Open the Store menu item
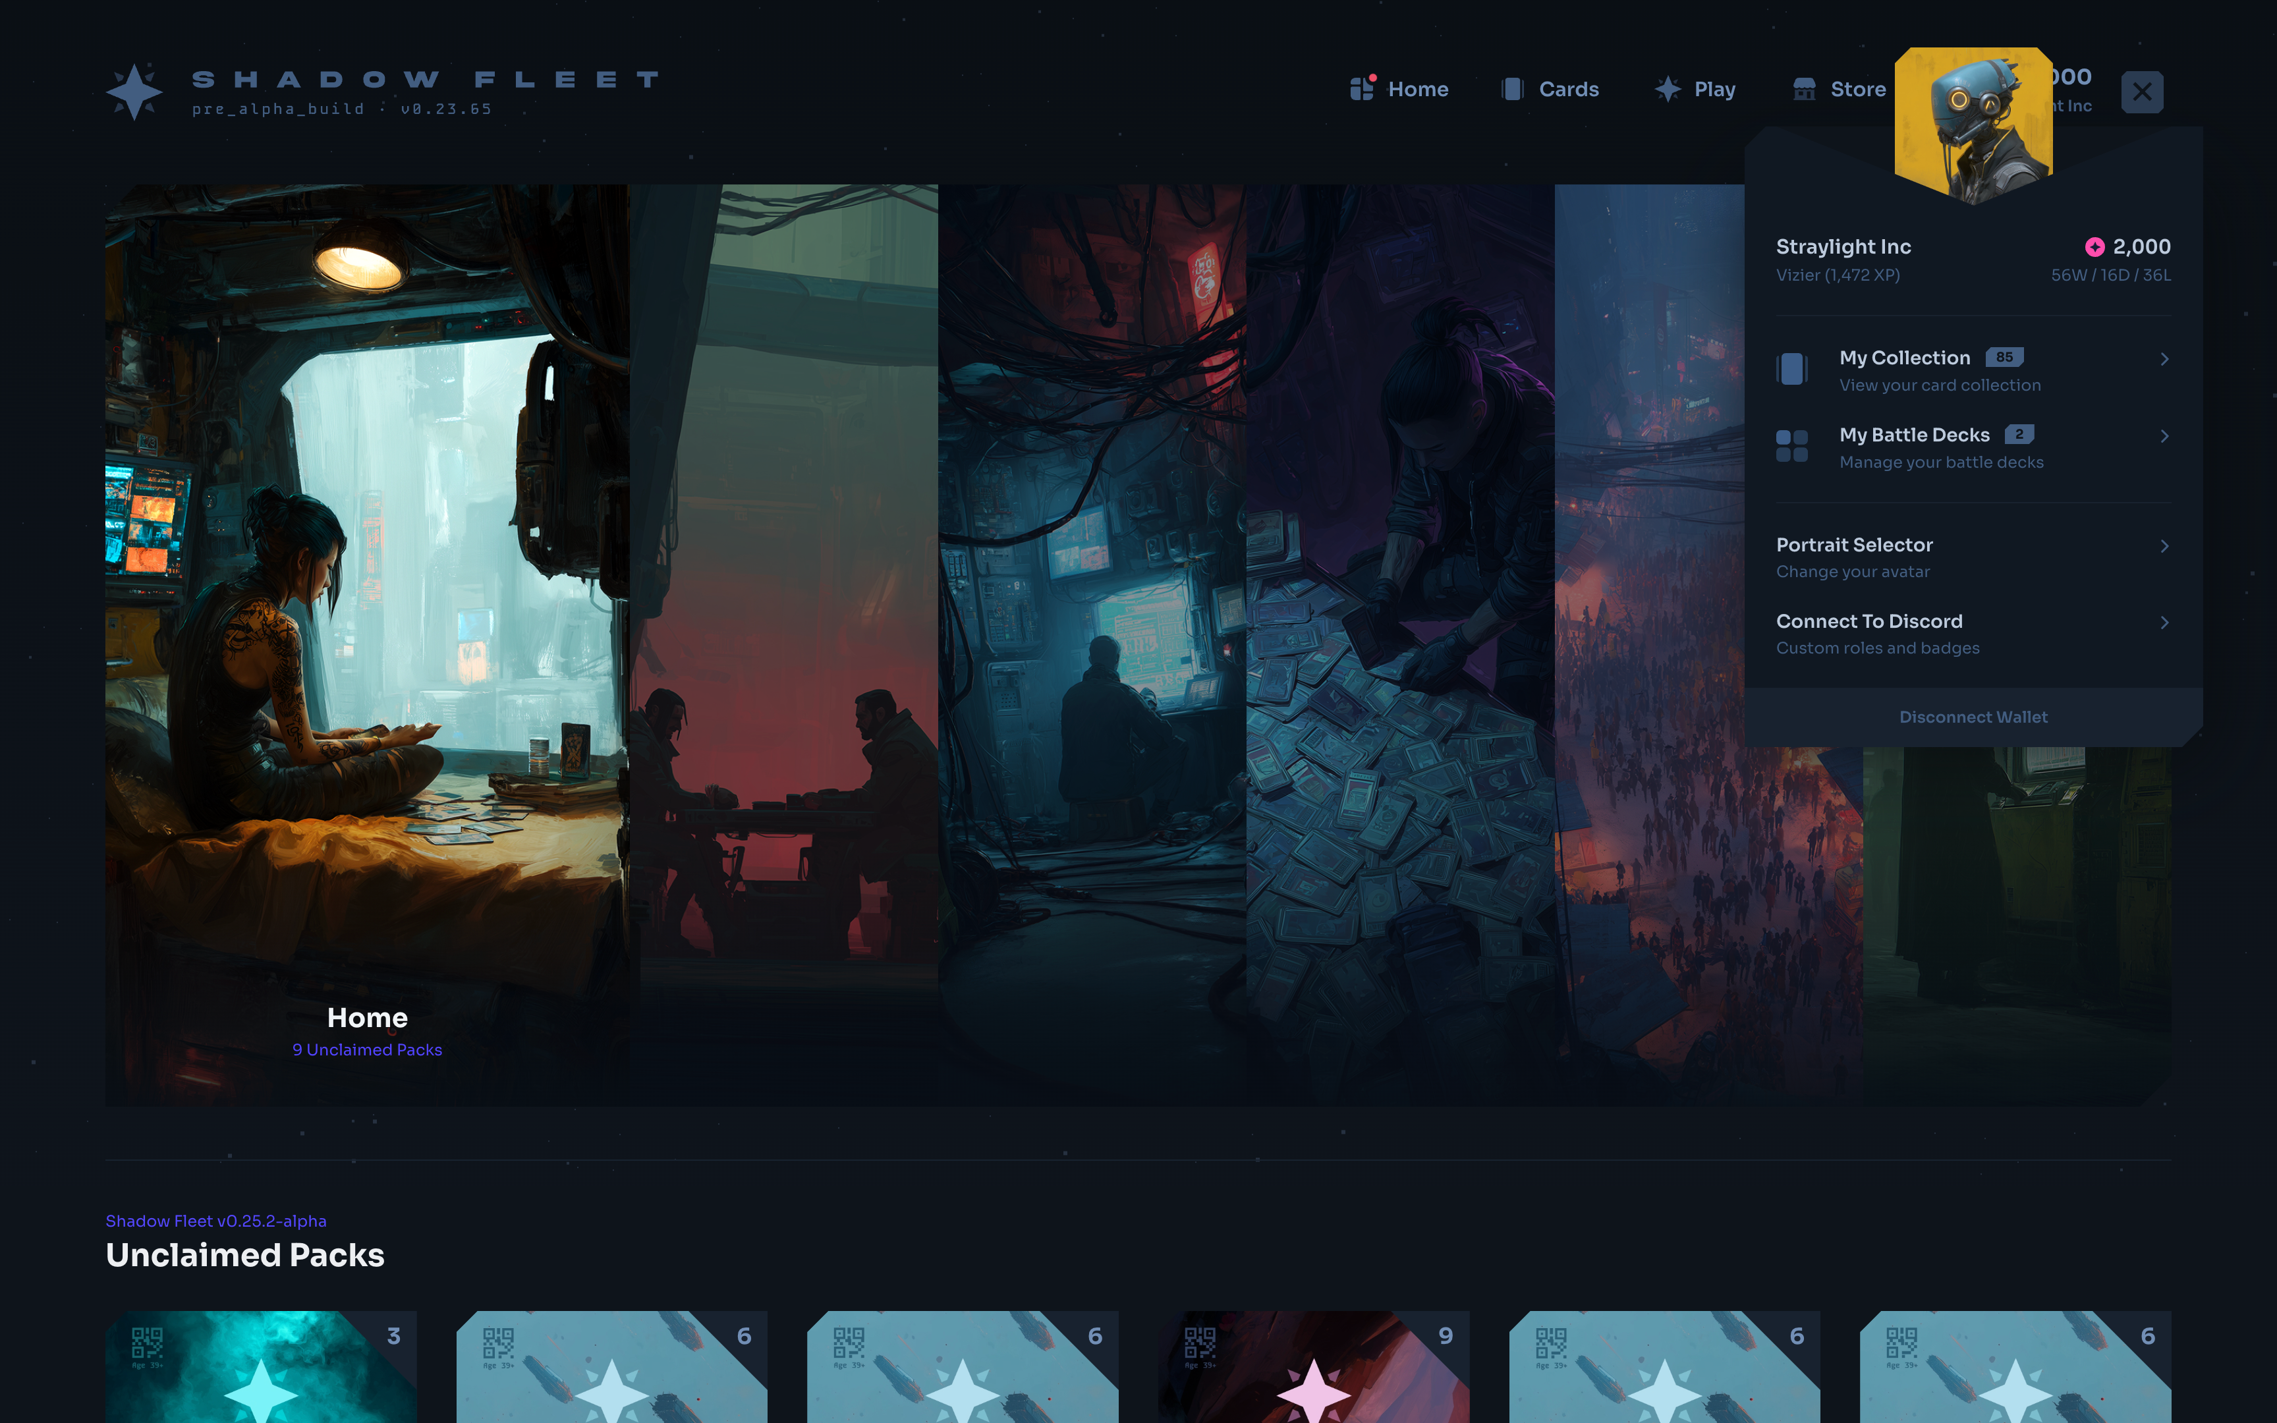Viewport: 2277px width, 1423px height. 1857,88
